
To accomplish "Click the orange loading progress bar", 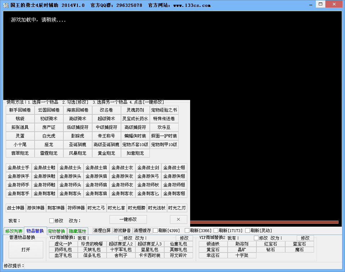I will pyautogui.click(x=264, y=222).
